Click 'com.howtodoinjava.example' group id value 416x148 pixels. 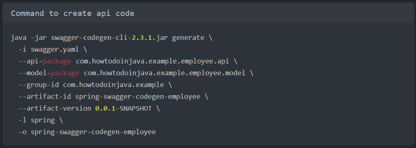pyautogui.click(x=114, y=85)
